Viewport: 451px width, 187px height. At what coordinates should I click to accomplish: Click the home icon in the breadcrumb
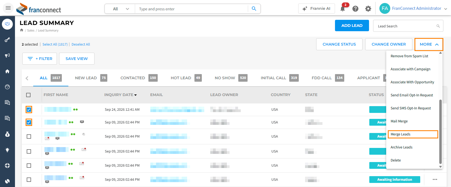[x=22, y=30]
